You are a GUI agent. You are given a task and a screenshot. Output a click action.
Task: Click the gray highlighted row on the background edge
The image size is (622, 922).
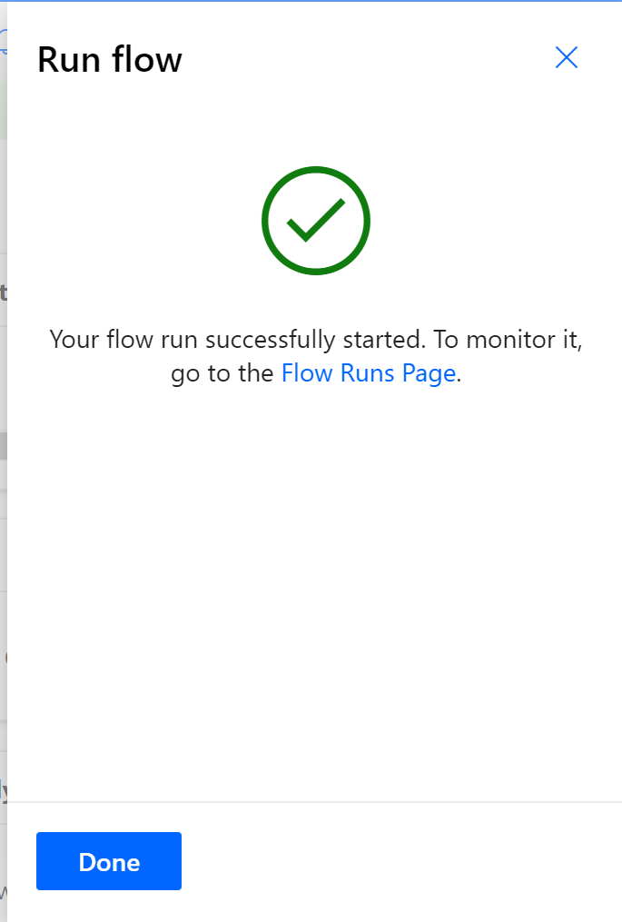(x=3, y=446)
